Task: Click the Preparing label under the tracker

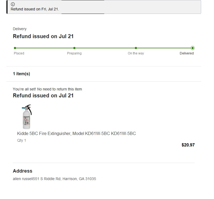Action: [74, 53]
